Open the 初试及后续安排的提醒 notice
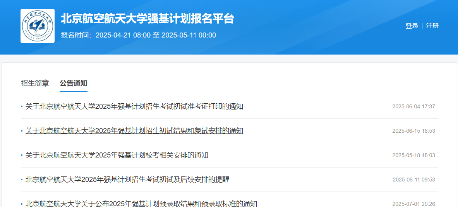The width and height of the screenshot is (458, 207). [x=127, y=180]
